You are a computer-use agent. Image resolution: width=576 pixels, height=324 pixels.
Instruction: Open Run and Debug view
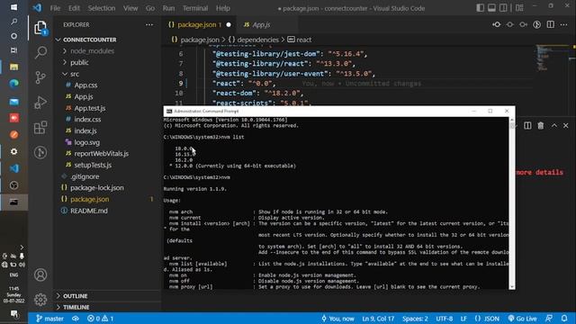[x=40, y=102]
